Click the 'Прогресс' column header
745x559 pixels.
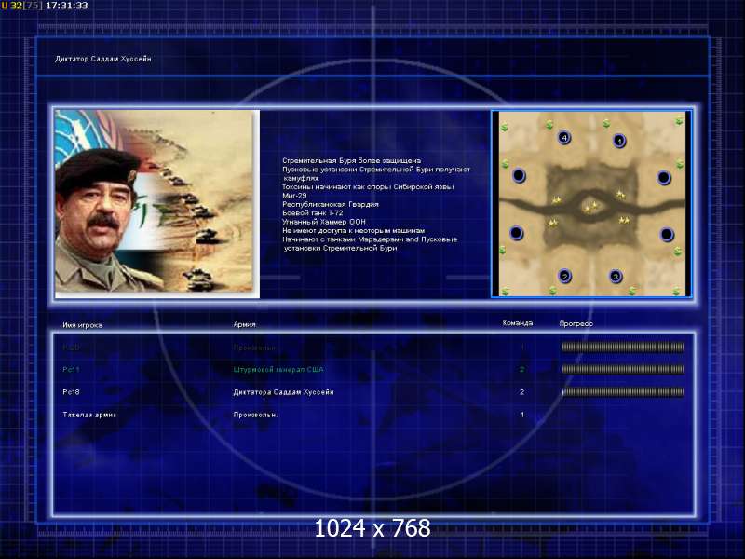click(576, 323)
